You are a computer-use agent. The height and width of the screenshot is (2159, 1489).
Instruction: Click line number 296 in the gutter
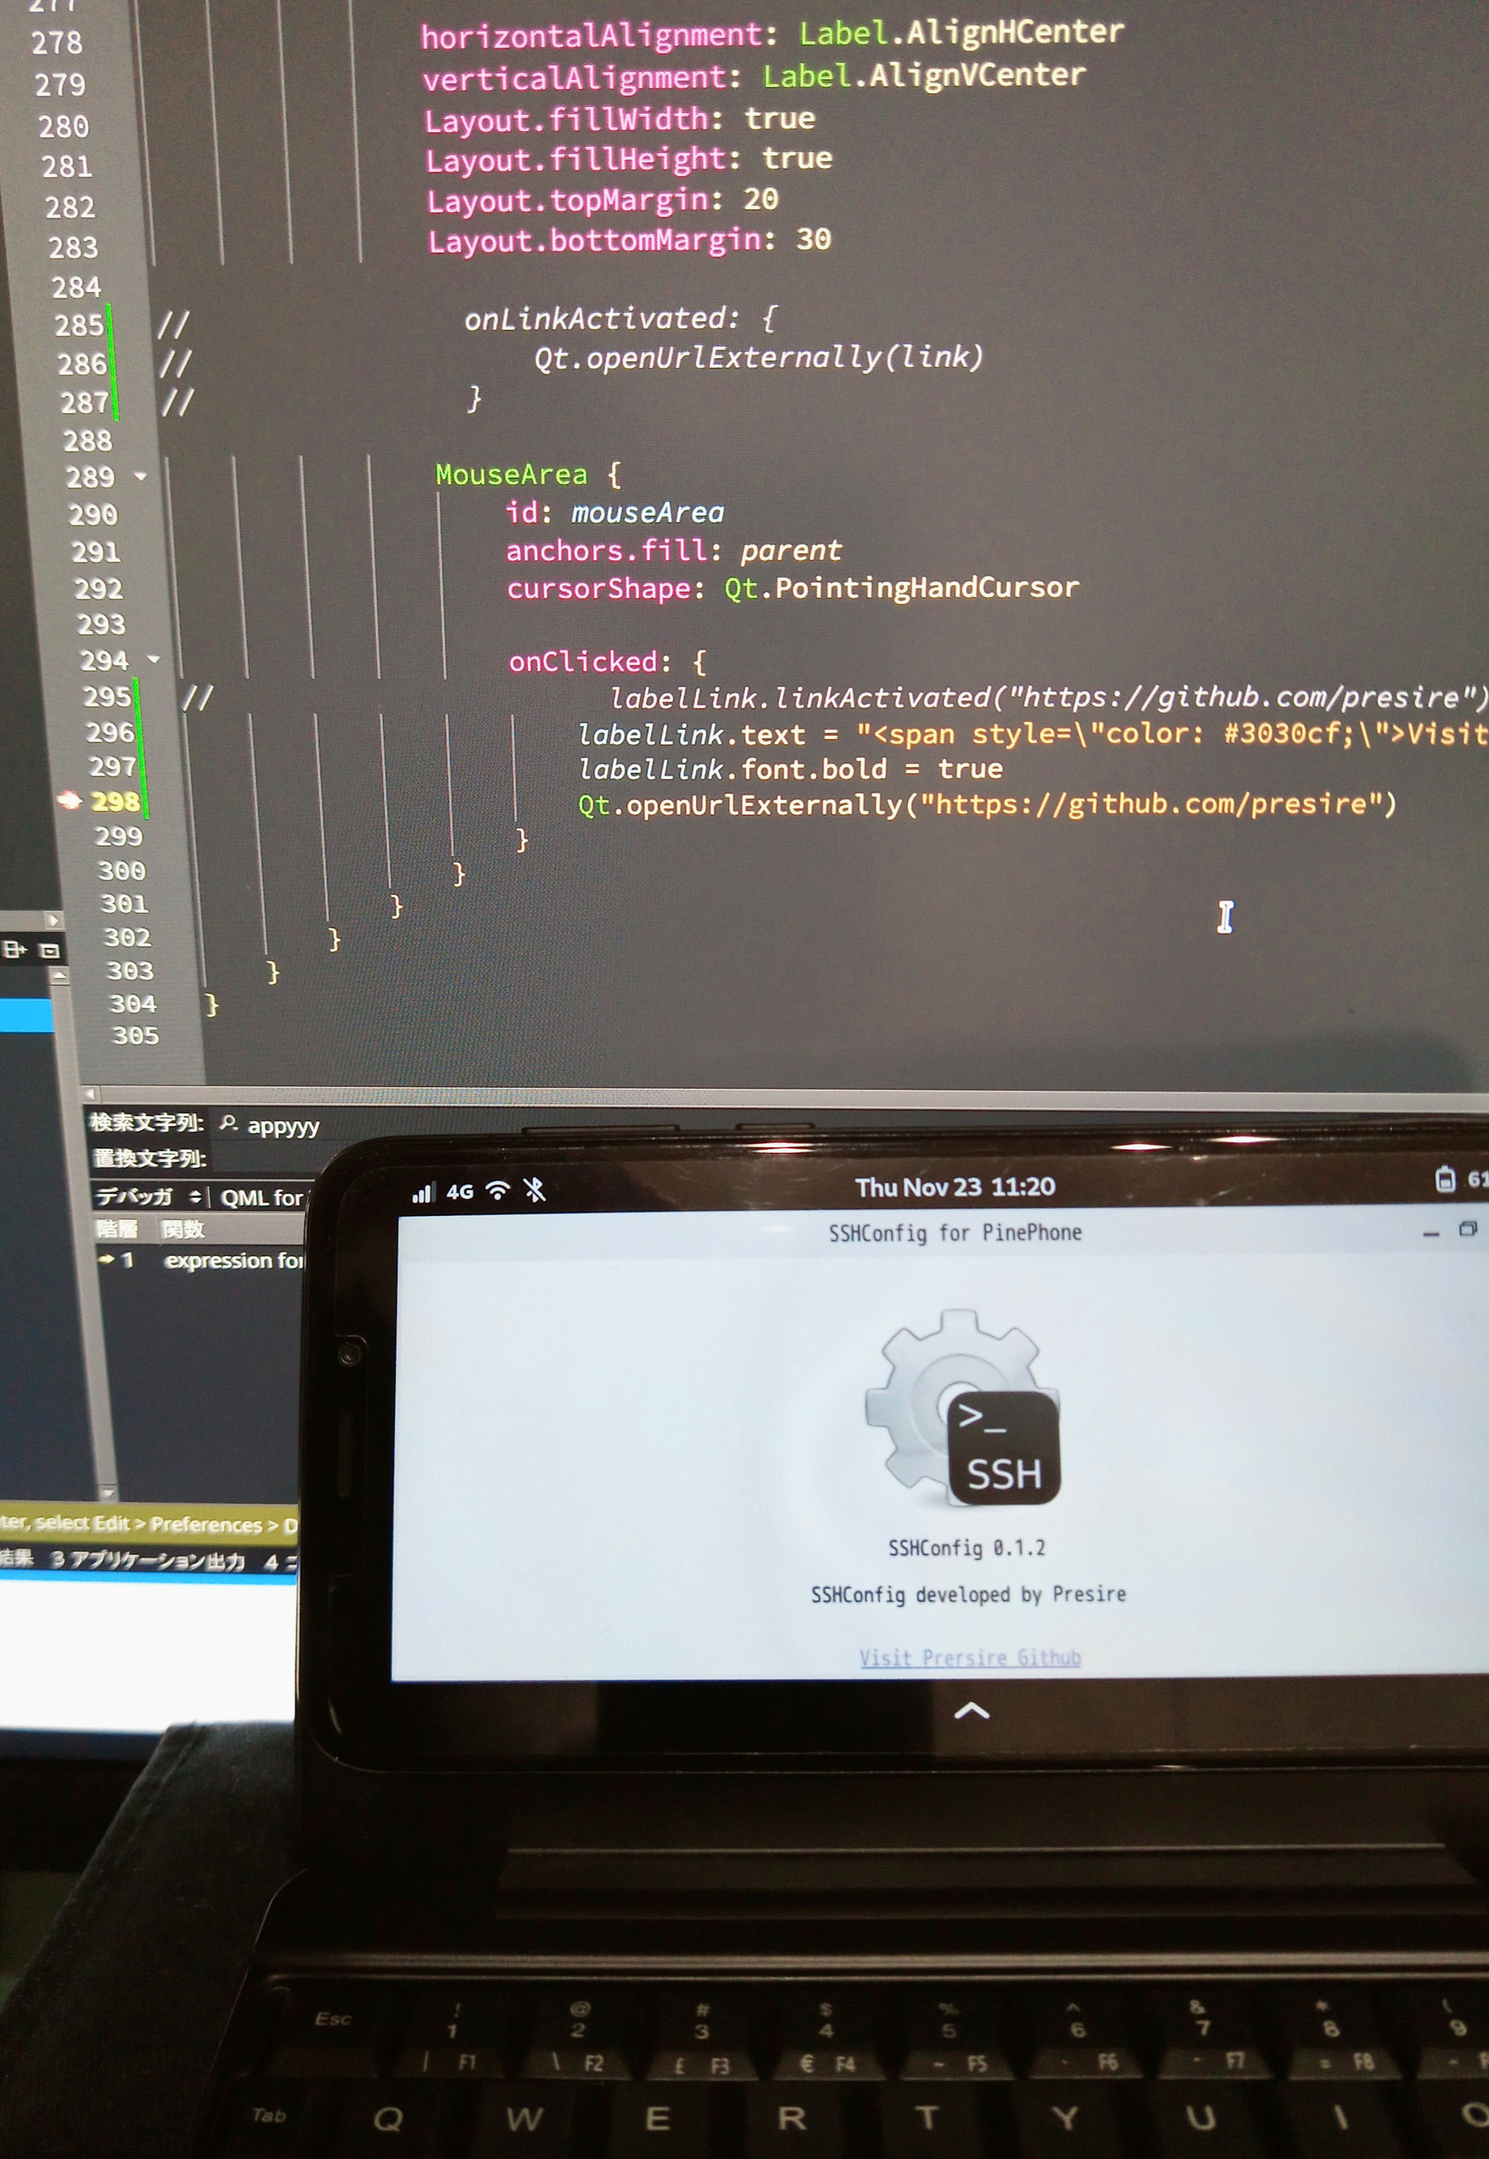point(110,733)
